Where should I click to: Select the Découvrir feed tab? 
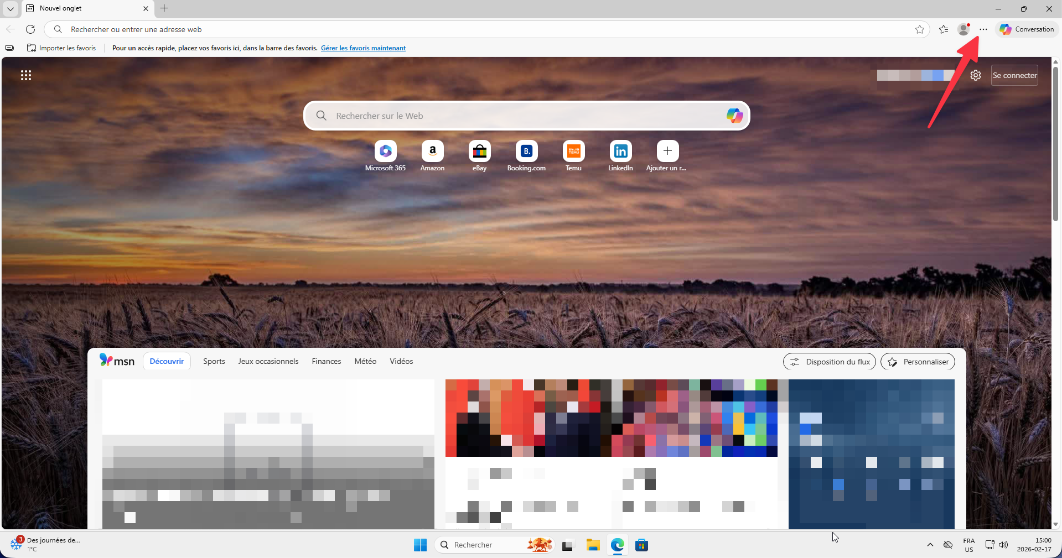click(167, 361)
